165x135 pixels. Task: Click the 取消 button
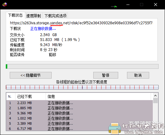coord(138,75)
